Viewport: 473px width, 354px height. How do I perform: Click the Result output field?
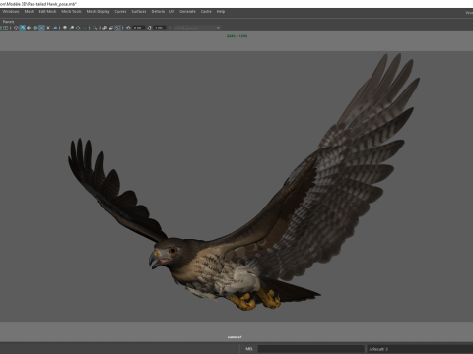tap(420, 349)
